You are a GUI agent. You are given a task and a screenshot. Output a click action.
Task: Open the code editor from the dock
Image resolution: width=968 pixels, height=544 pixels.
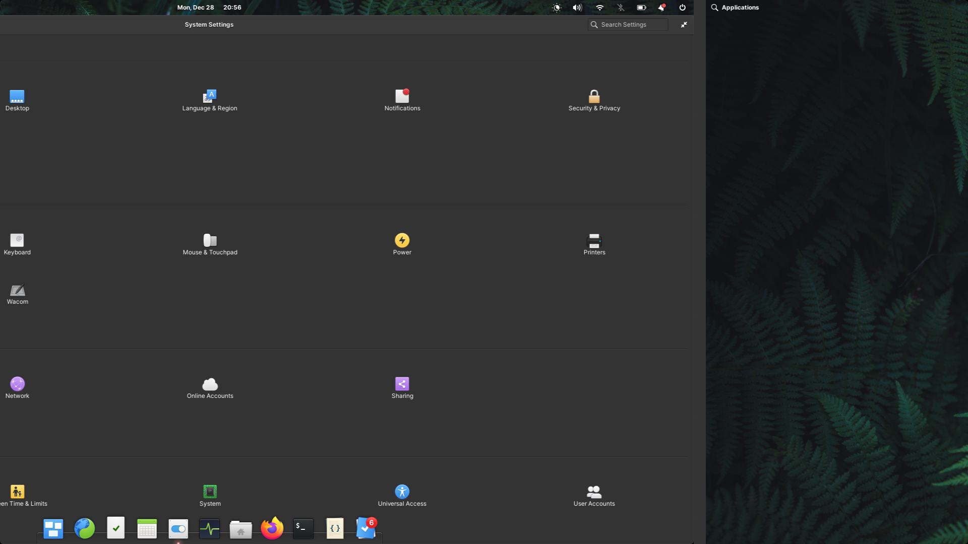[334, 528]
